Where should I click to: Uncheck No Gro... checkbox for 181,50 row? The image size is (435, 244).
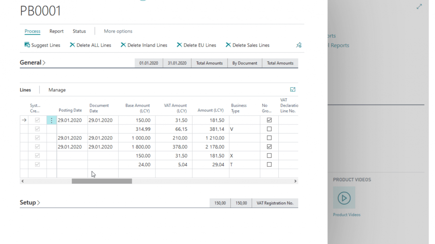269,120
